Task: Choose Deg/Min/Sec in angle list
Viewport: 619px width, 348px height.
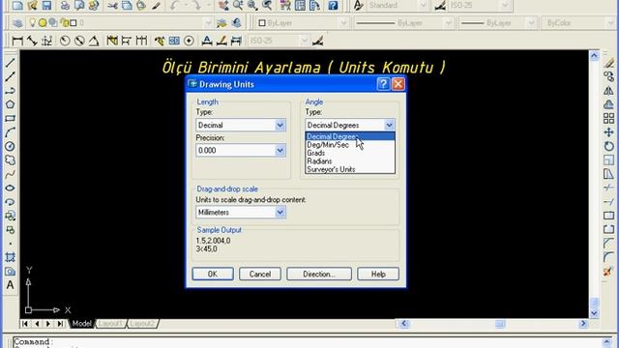Action: pos(350,145)
